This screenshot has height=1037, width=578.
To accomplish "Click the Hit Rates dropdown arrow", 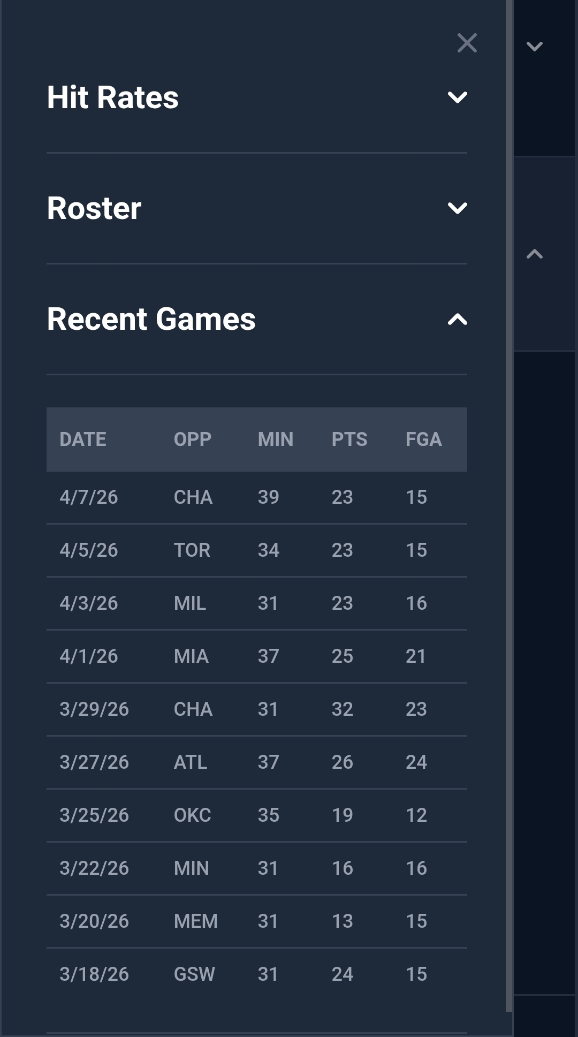I will 458,98.
